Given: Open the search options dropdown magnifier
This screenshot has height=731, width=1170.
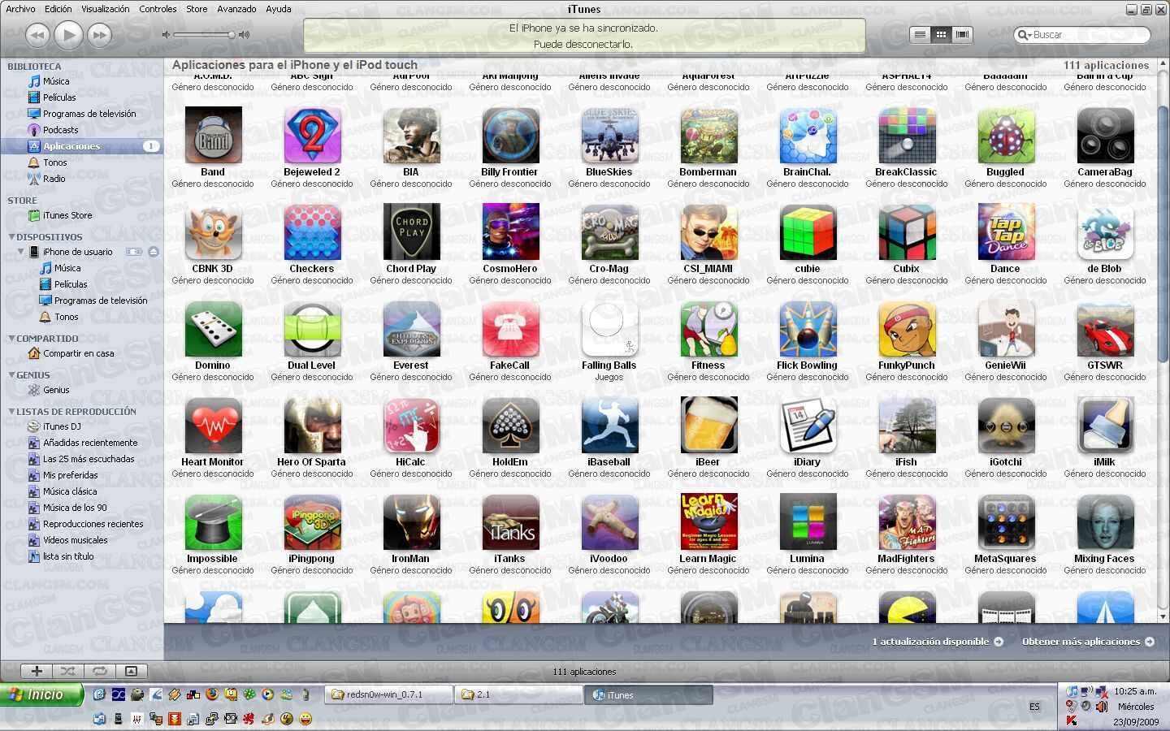Looking at the screenshot, I should [x=1025, y=35].
